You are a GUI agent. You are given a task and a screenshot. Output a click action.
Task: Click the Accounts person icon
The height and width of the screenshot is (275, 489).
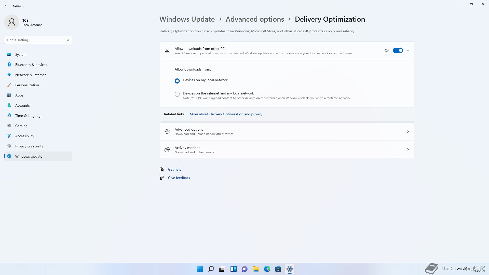(x=9, y=105)
